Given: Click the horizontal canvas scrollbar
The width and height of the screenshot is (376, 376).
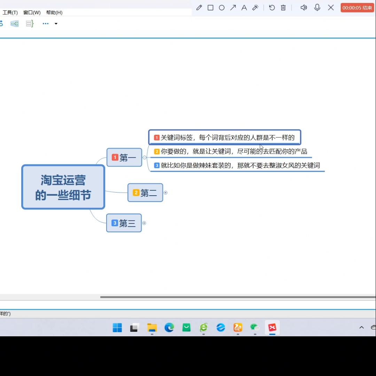Looking at the screenshot, I should 238,297.
